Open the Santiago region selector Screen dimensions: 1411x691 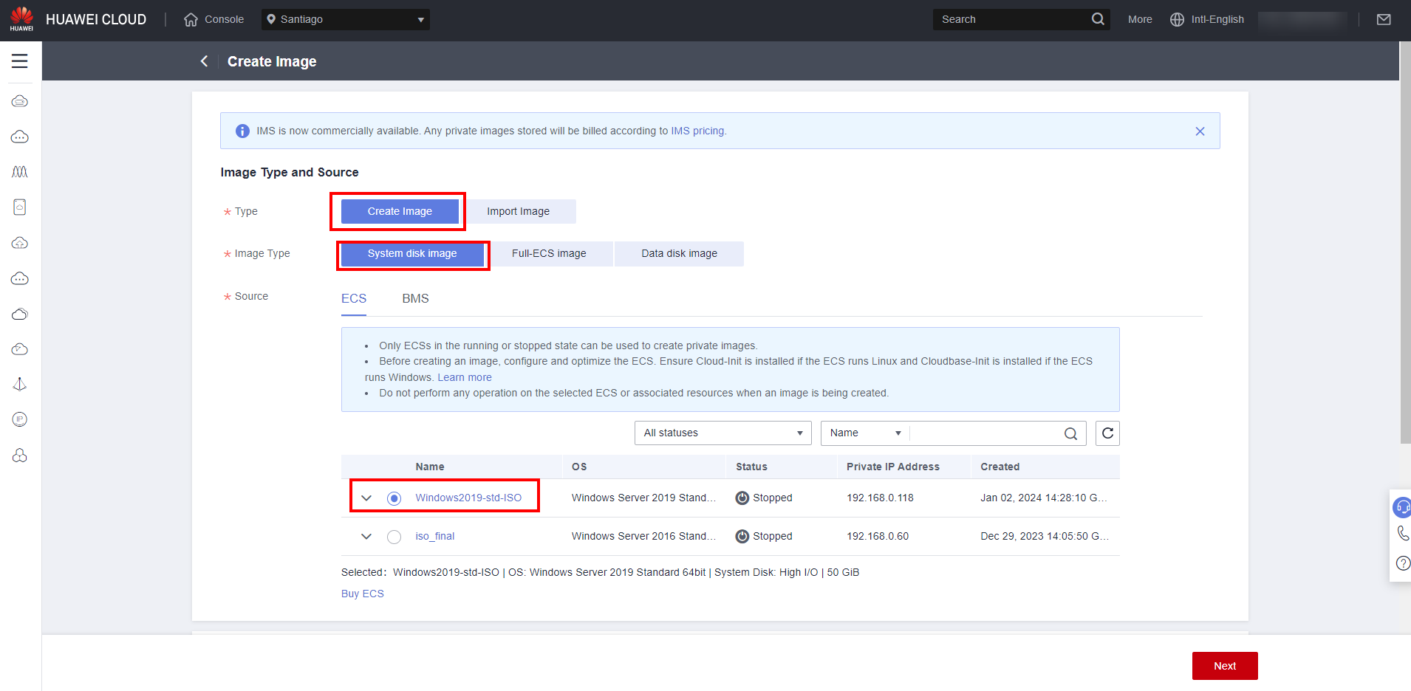345,20
